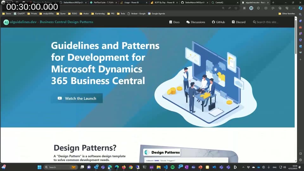Open the msdyn365bc favorites folder

[x=47, y=14]
